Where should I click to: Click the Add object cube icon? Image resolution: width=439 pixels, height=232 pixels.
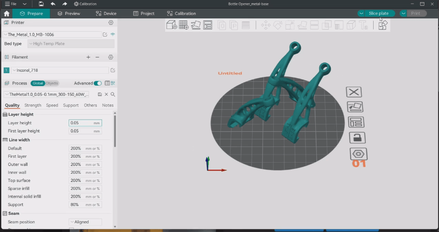pyautogui.click(x=171, y=25)
